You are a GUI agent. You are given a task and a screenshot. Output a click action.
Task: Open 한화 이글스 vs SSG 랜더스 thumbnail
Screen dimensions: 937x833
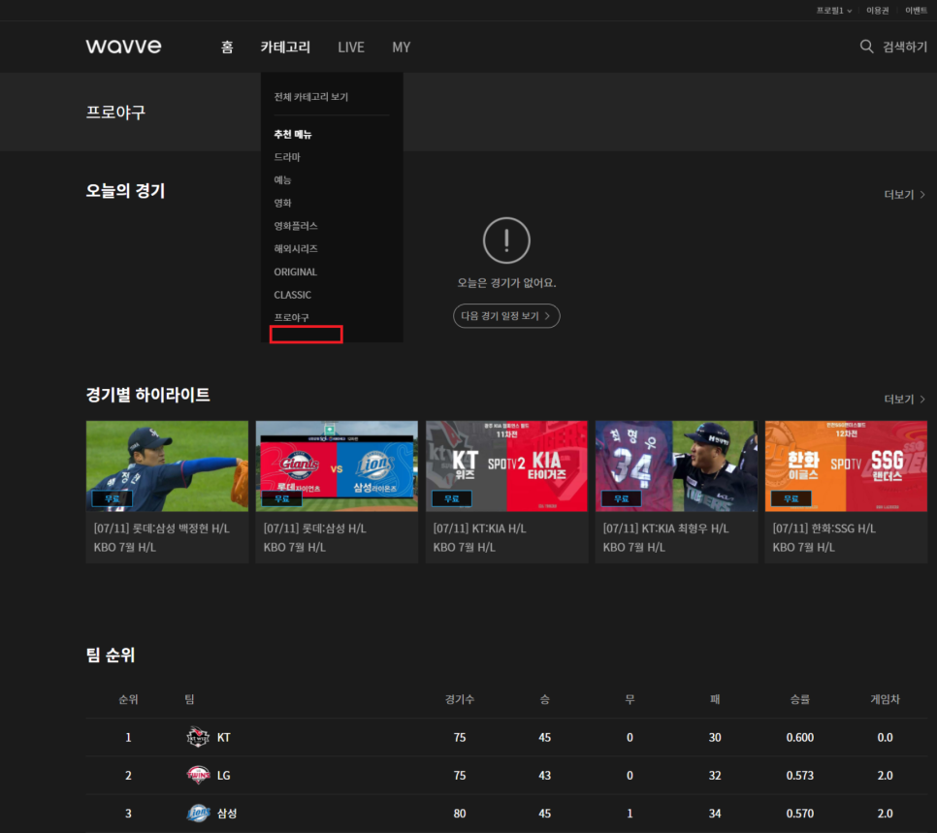point(846,466)
